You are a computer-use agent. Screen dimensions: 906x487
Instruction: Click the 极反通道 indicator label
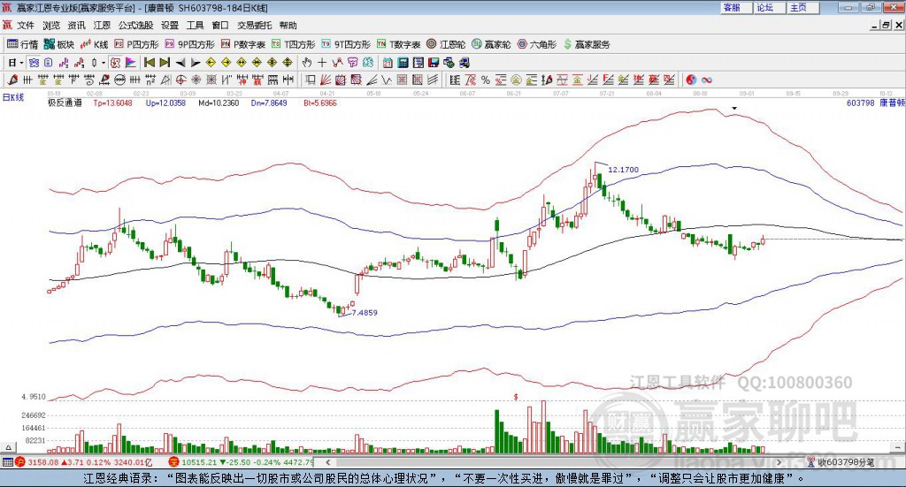click(65, 103)
